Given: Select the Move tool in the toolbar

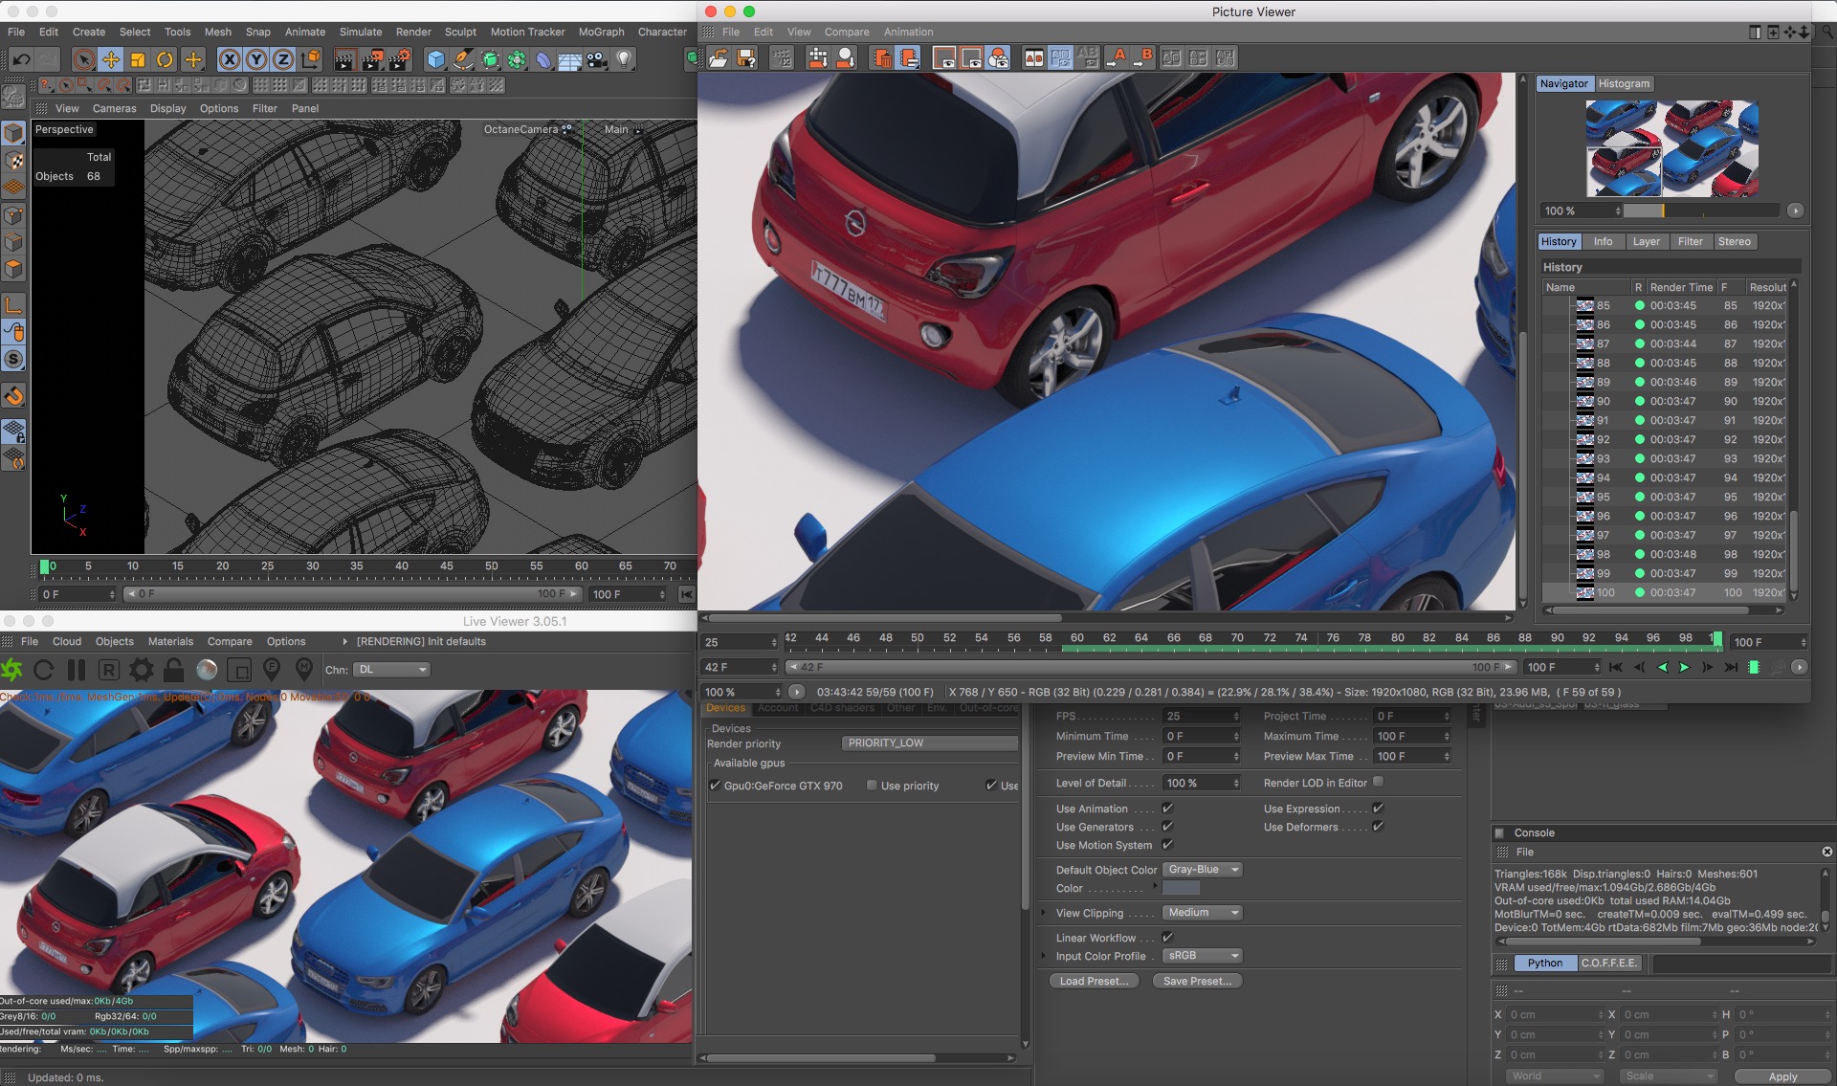Looking at the screenshot, I should coord(111,59).
